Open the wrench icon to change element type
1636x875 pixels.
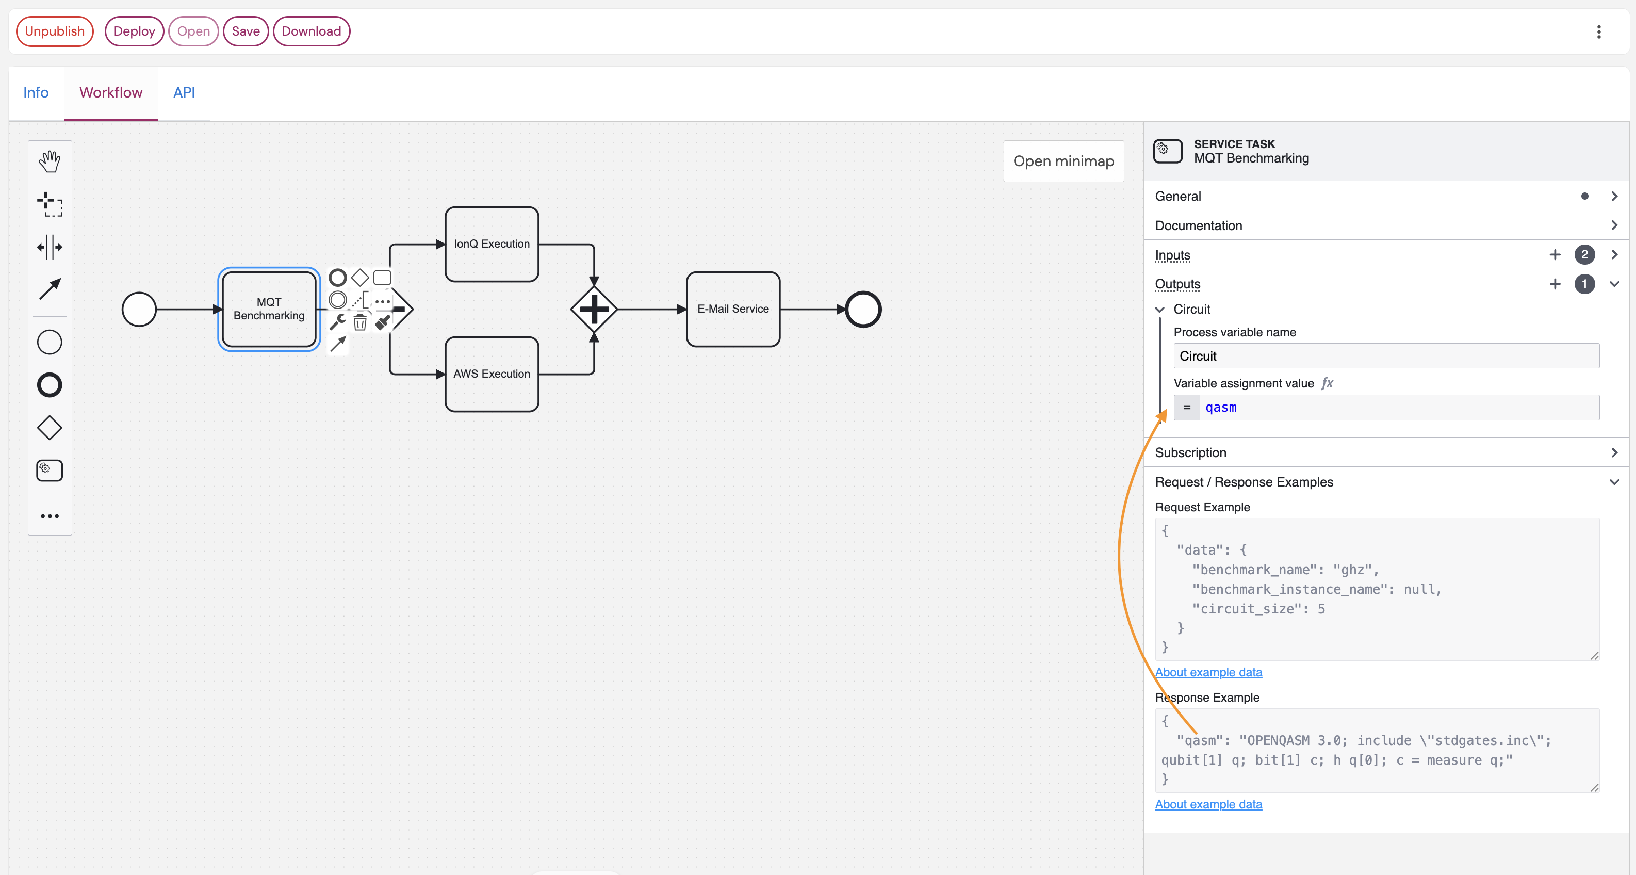coord(338,321)
